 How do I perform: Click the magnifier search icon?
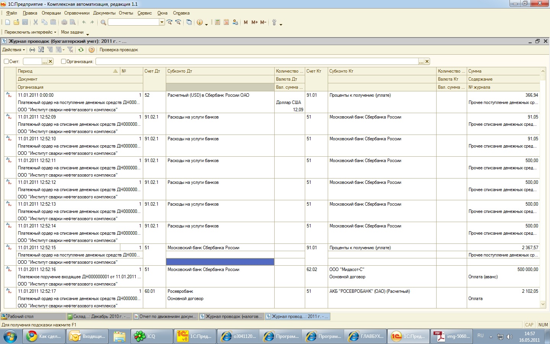click(103, 23)
